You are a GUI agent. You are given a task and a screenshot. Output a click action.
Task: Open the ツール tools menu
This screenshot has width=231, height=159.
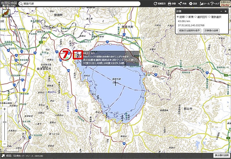[205, 4]
